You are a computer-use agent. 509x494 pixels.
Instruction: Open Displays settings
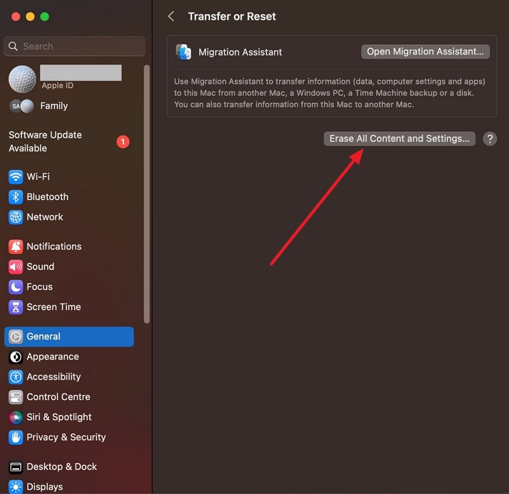(x=69, y=487)
